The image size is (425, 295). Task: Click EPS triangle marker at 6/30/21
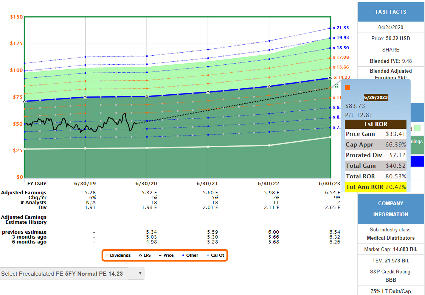(x=208, y=92)
